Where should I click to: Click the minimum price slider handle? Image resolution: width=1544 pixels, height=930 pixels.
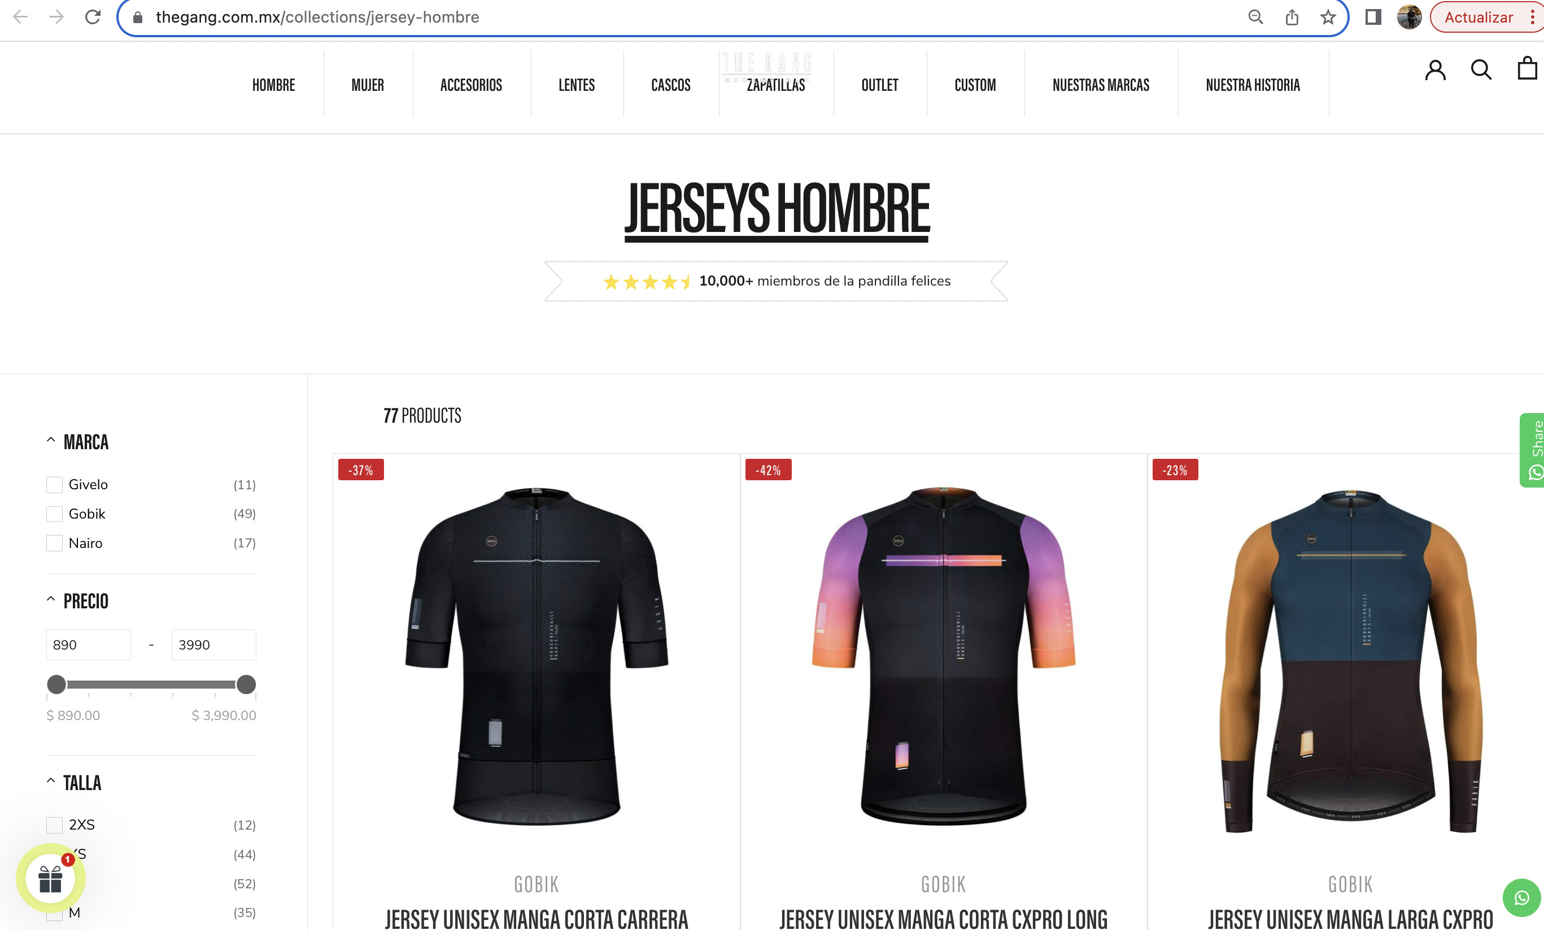pos(56,685)
